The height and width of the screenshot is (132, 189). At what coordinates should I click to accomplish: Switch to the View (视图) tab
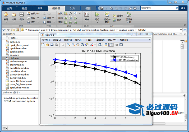[88, 8]
